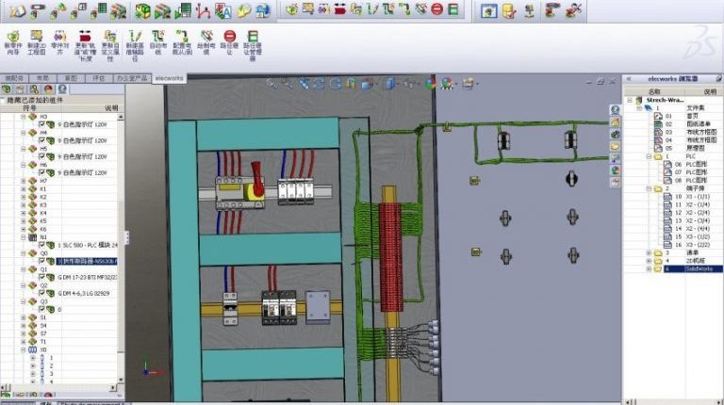724x405 pixels.
Task: Click the yellow cylinder icon in top-right toolbar
Action: coord(508,10)
